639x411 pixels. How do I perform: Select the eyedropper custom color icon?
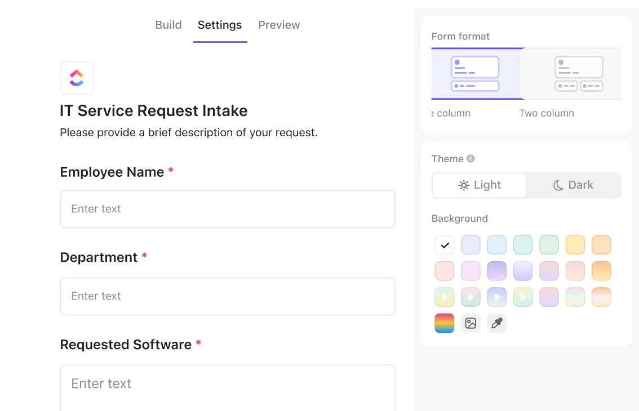(x=497, y=323)
